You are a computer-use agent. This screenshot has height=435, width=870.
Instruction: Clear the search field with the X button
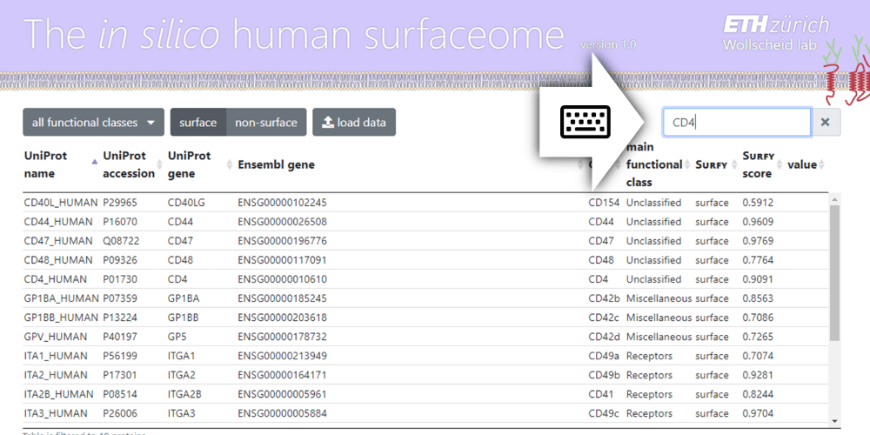click(826, 122)
